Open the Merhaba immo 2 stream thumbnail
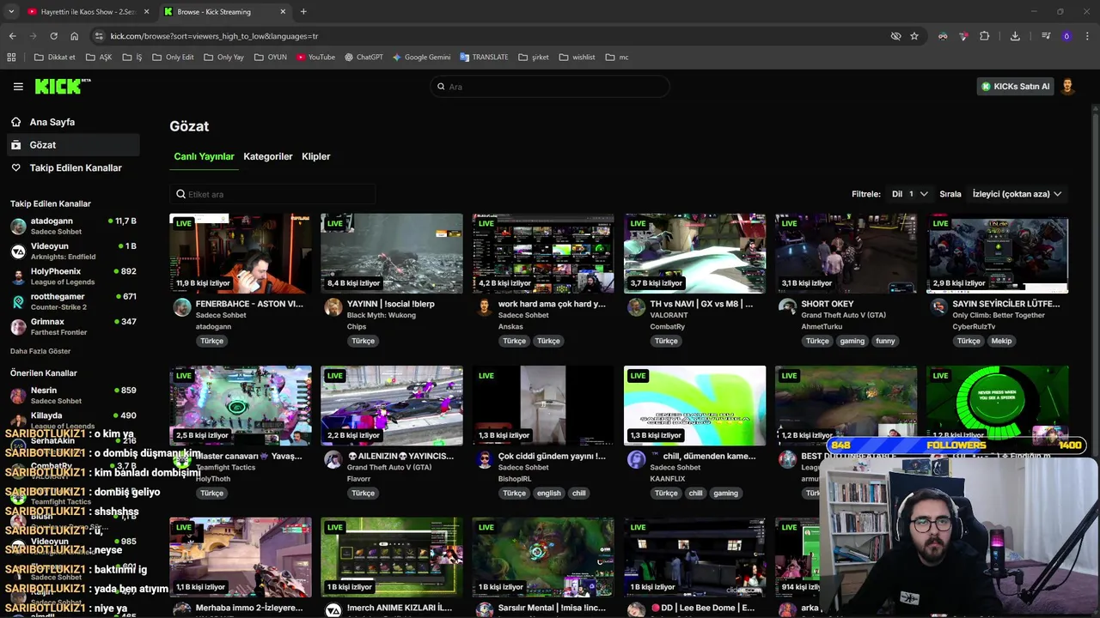 pos(241,557)
